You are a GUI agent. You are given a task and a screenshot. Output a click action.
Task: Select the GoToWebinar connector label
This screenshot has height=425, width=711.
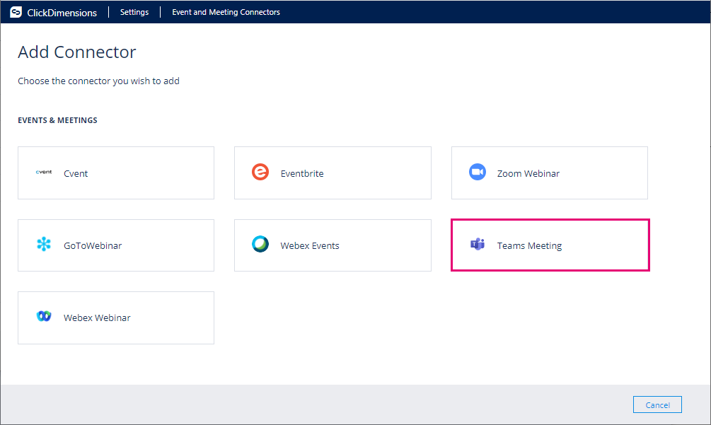coord(93,245)
